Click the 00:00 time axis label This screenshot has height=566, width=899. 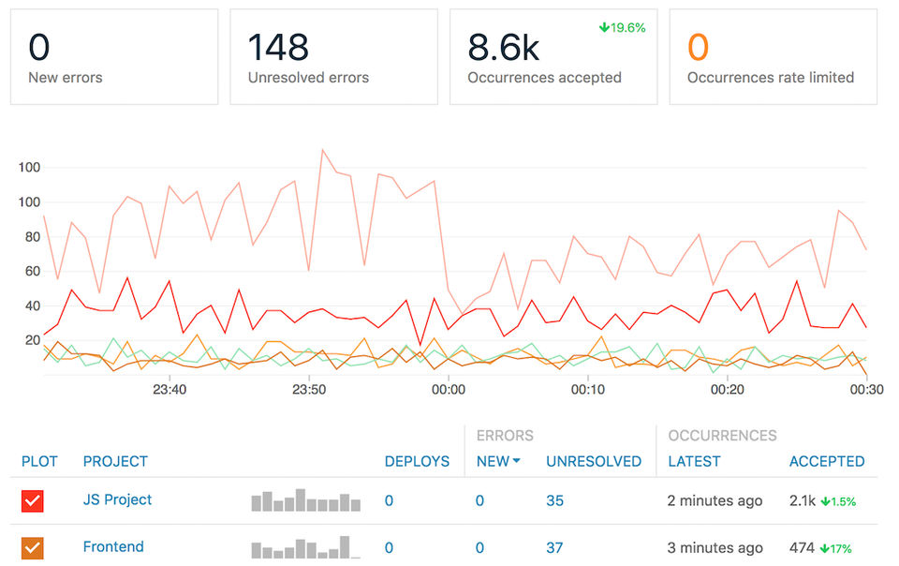click(x=449, y=390)
